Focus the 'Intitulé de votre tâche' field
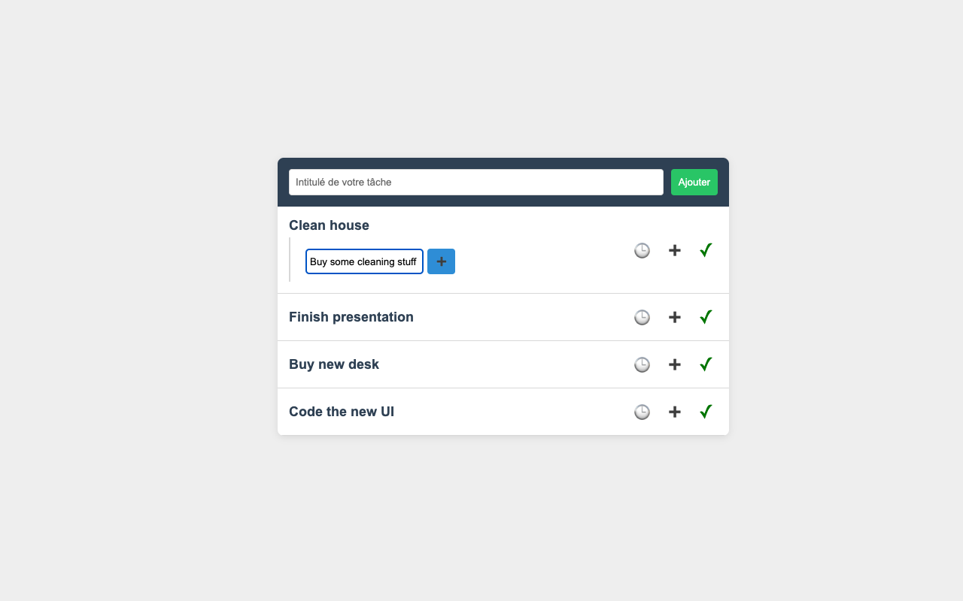This screenshot has height=601, width=963. point(475,182)
